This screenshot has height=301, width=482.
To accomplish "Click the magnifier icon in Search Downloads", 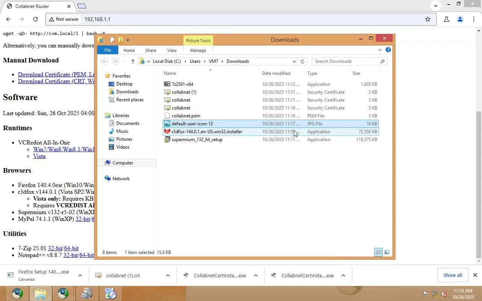I will click(x=382, y=61).
